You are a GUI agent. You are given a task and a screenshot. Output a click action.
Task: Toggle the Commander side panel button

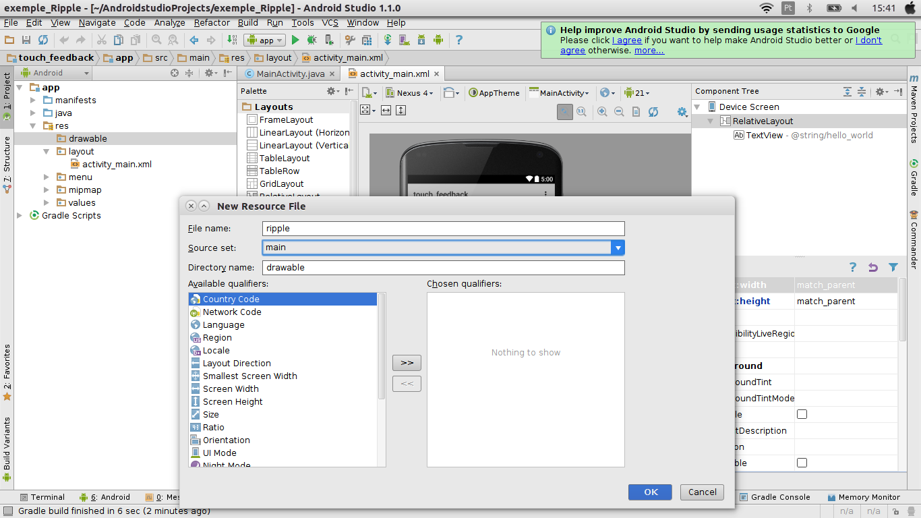tap(914, 239)
